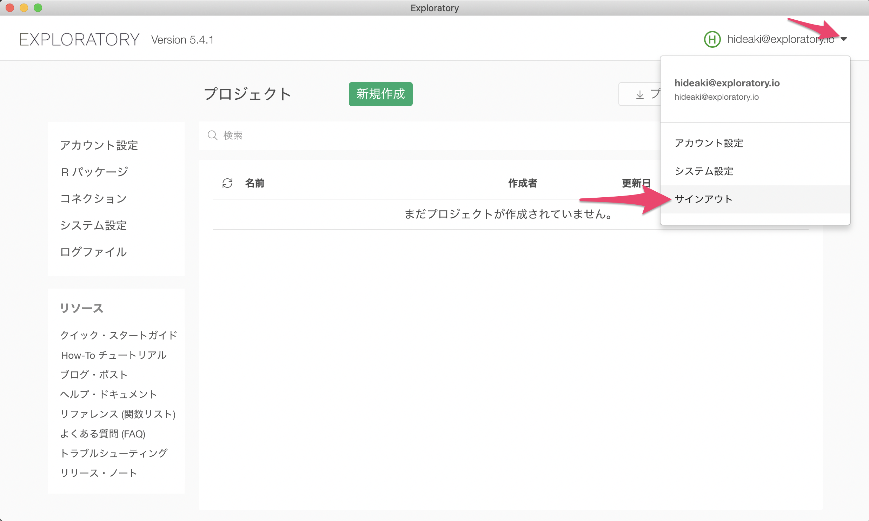
Task: Click bold hideaki@exploratory.io in the dropdown
Action: coord(727,83)
